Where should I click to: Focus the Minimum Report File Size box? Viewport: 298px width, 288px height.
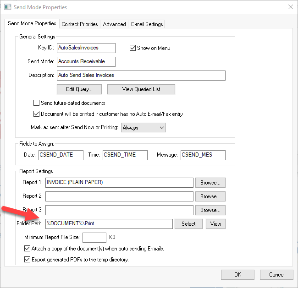coord(94,238)
